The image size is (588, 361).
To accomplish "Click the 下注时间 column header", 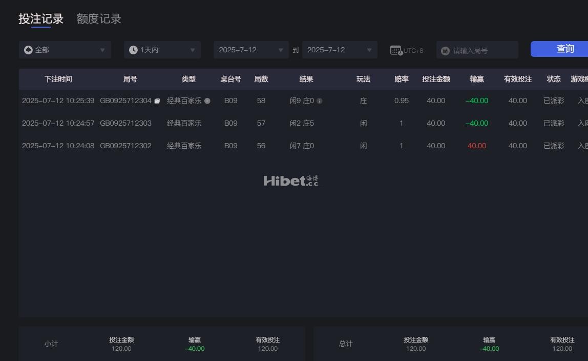I will 58,79.
